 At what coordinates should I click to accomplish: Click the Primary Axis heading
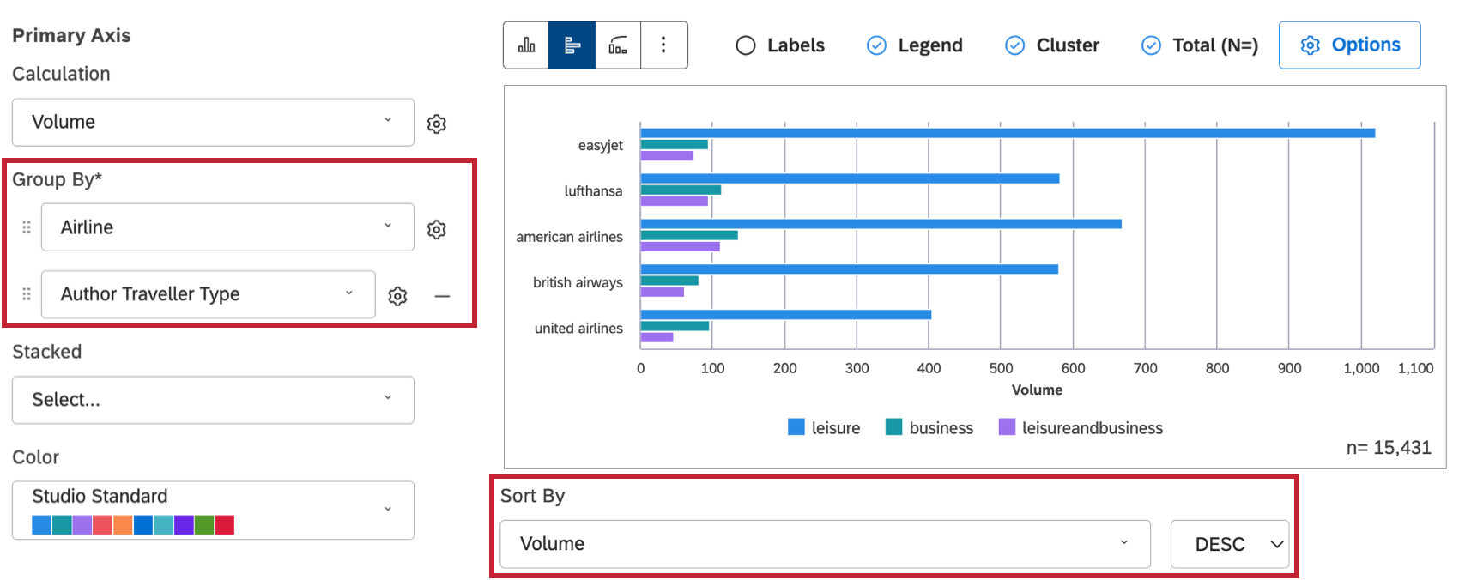click(71, 36)
